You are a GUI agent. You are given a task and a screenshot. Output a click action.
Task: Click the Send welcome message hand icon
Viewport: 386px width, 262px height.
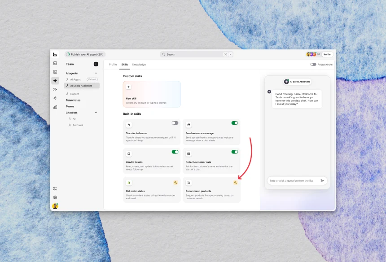pos(189,125)
